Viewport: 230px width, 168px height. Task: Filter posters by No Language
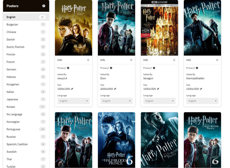tap(26, 114)
